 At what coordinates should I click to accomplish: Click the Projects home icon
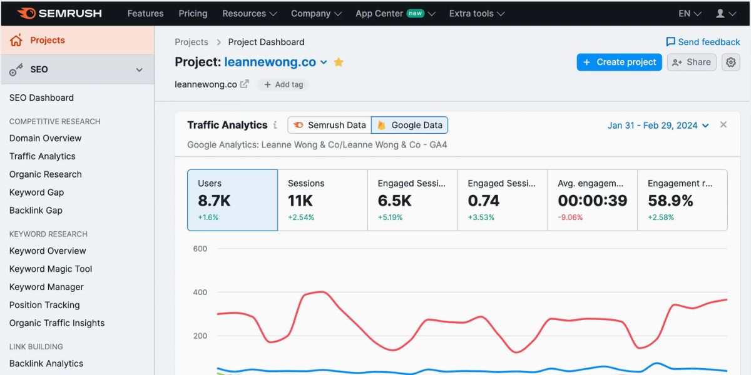[x=16, y=41]
